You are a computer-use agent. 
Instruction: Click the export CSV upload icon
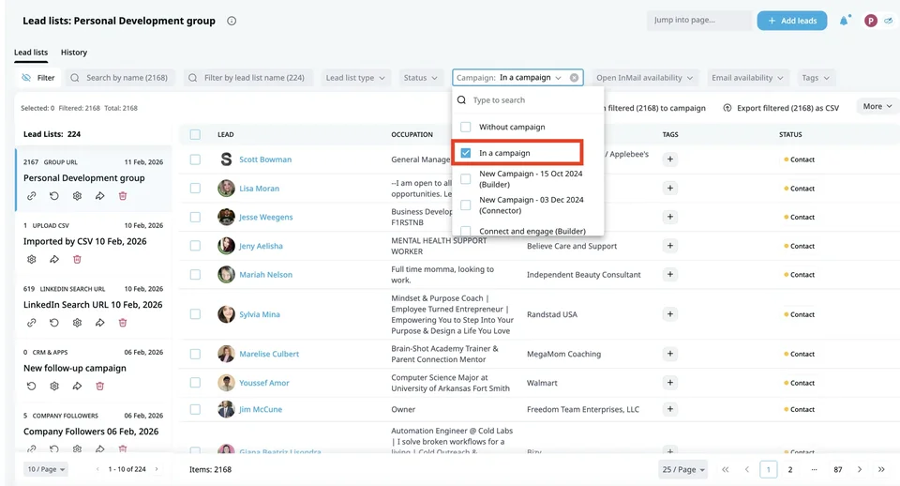[x=727, y=108]
